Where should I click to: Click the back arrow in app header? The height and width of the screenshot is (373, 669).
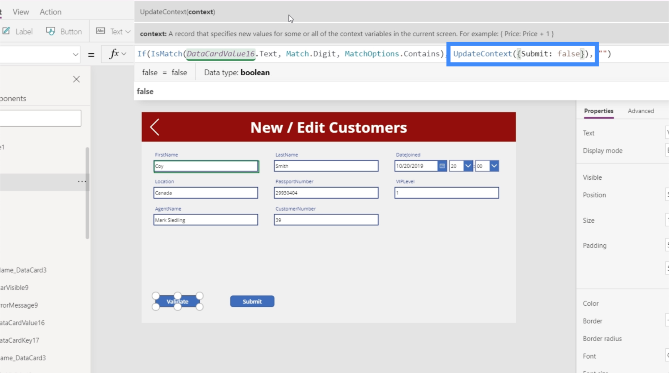[x=155, y=127]
